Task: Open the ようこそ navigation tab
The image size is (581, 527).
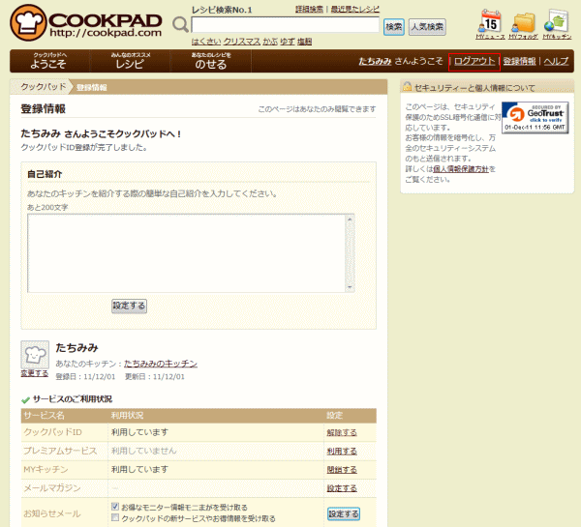Action: (49, 61)
